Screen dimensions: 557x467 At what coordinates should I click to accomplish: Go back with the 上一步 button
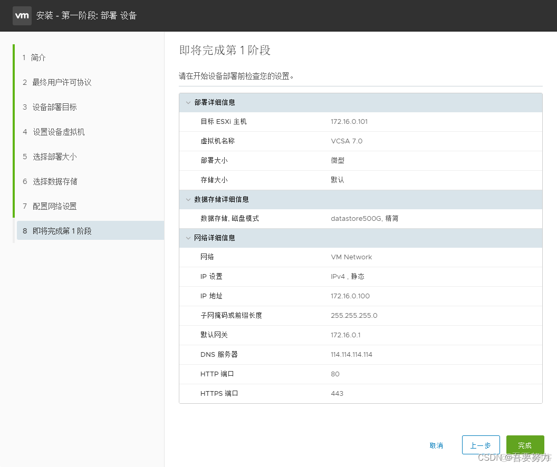point(481,445)
